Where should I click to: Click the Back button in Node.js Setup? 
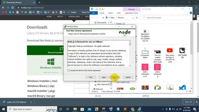pyautogui.click(x=104, y=77)
